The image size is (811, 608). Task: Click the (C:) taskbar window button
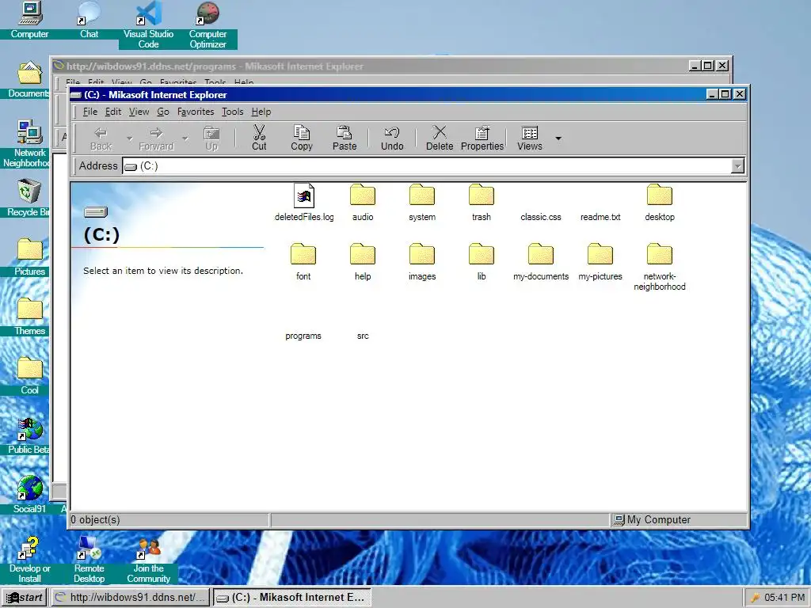click(292, 597)
